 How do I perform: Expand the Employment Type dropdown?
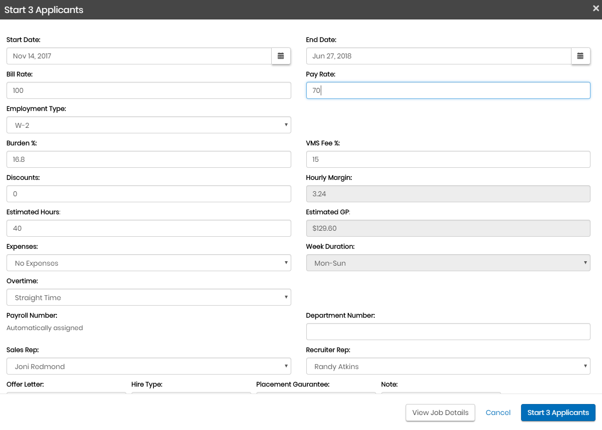point(148,125)
